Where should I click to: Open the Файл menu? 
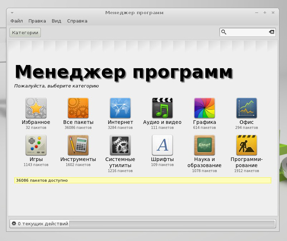(x=16, y=21)
